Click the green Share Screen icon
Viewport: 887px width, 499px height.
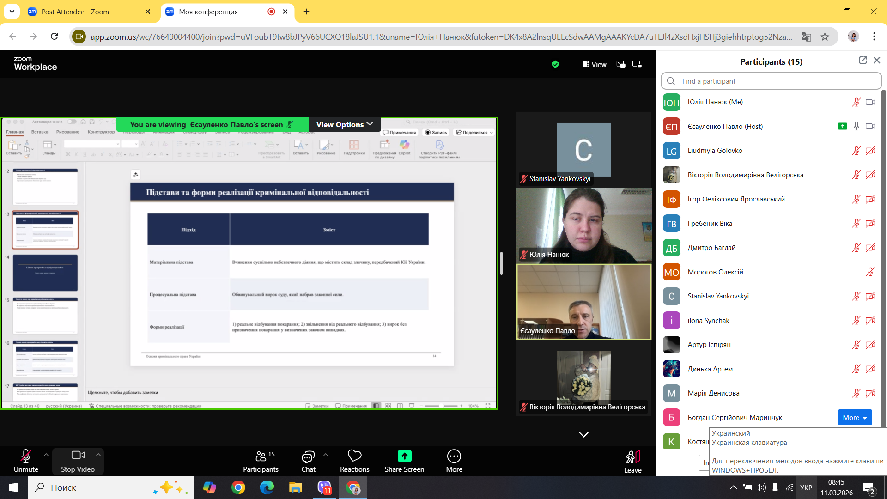point(404,456)
